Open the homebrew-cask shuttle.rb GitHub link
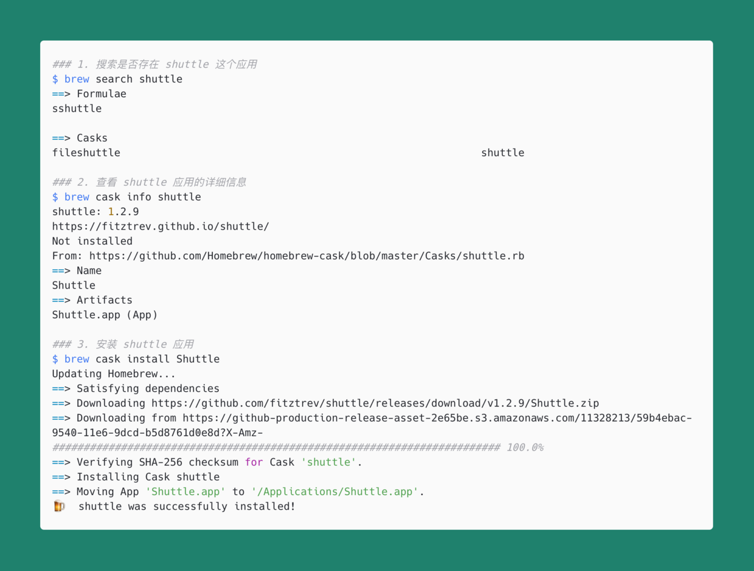The width and height of the screenshot is (754, 571). coord(306,256)
